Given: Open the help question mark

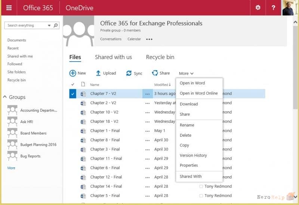Looking at the screenshot, I should [273, 7].
